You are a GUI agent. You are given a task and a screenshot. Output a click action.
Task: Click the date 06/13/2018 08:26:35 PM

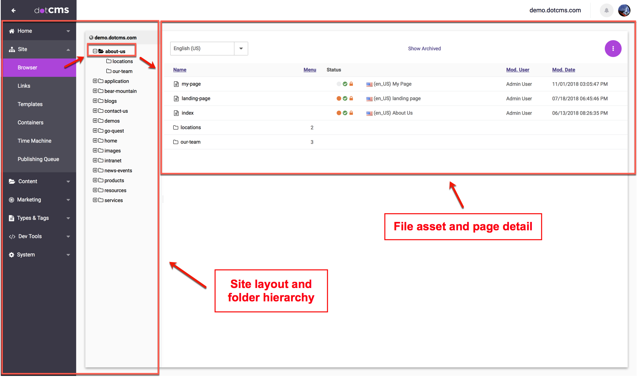580,113
